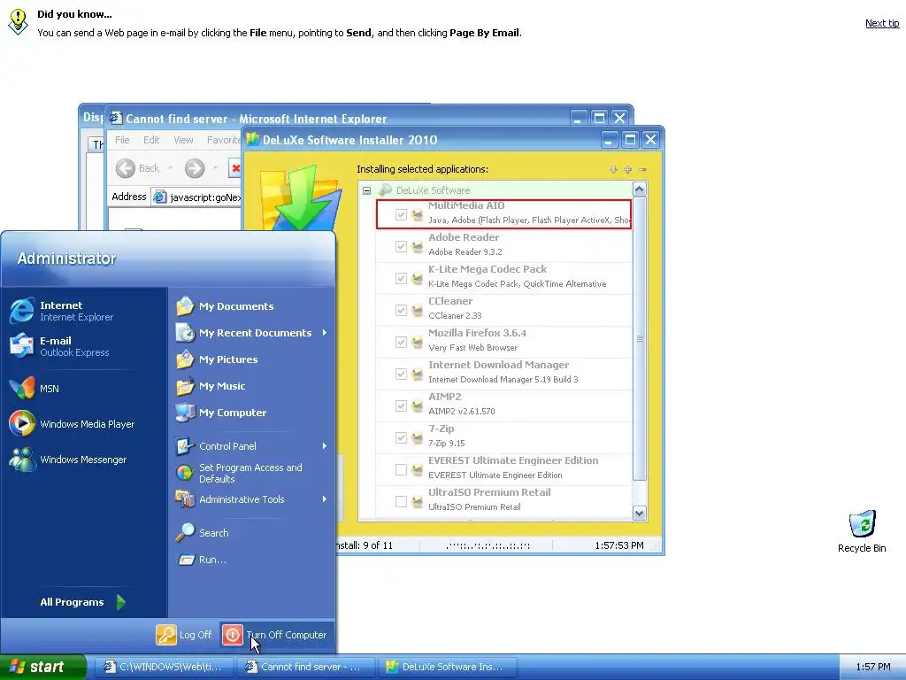Click down-arrow icon above installer list
The width and height of the screenshot is (906, 680).
pos(614,169)
